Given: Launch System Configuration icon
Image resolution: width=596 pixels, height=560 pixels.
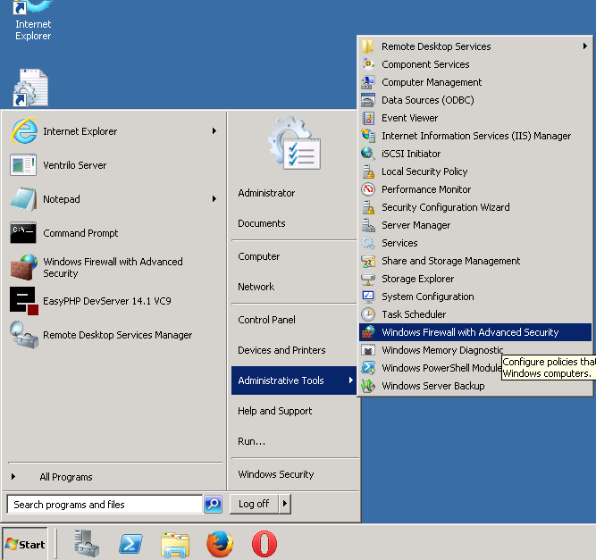Looking at the screenshot, I should coord(368,297).
